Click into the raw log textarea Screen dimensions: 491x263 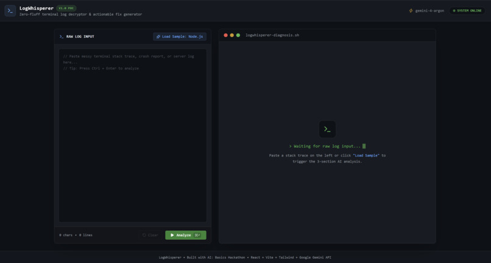[x=133, y=135]
